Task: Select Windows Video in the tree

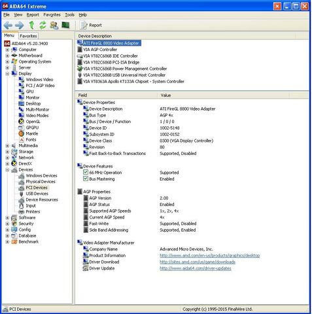Action: [39, 80]
